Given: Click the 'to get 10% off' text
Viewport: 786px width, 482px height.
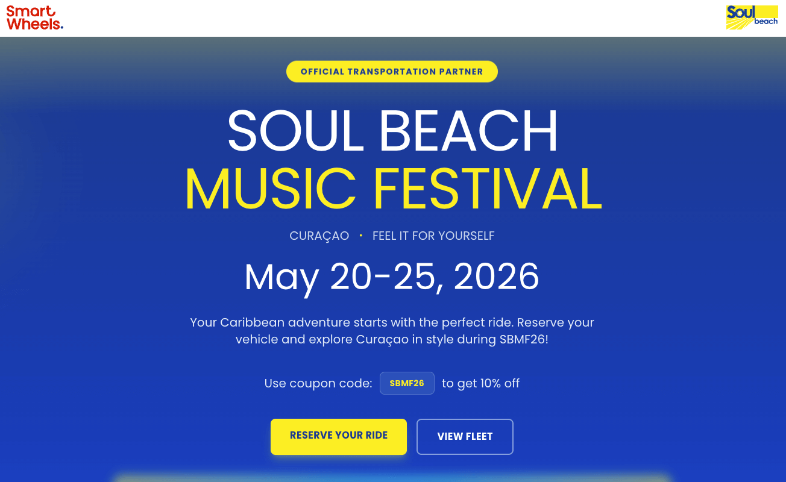Looking at the screenshot, I should pyautogui.click(x=480, y=383).
